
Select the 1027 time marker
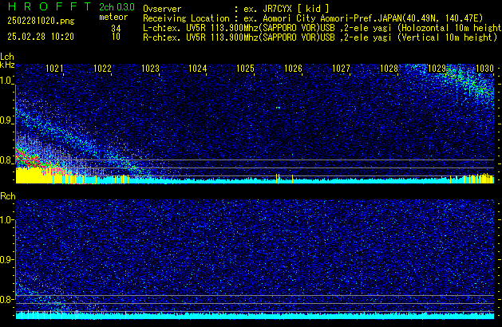(341, 69)
